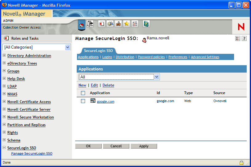
Task: Switch to Applications sub-tab
Action: tap(88, 57)
